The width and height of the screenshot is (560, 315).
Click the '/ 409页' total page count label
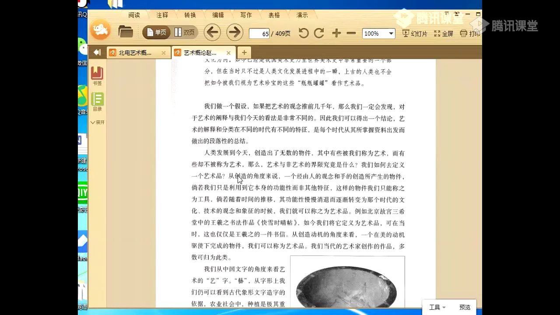point(281,34)
